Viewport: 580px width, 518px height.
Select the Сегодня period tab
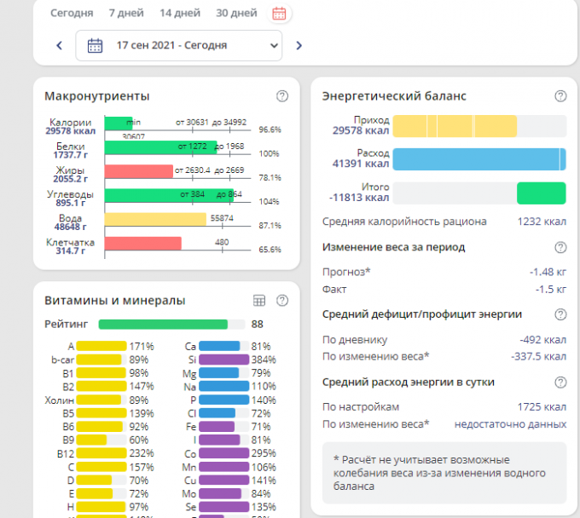pyautogui.click(x=72, y=13)
